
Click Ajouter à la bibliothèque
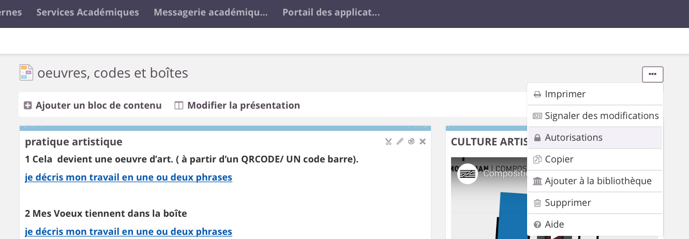(598, 181)
